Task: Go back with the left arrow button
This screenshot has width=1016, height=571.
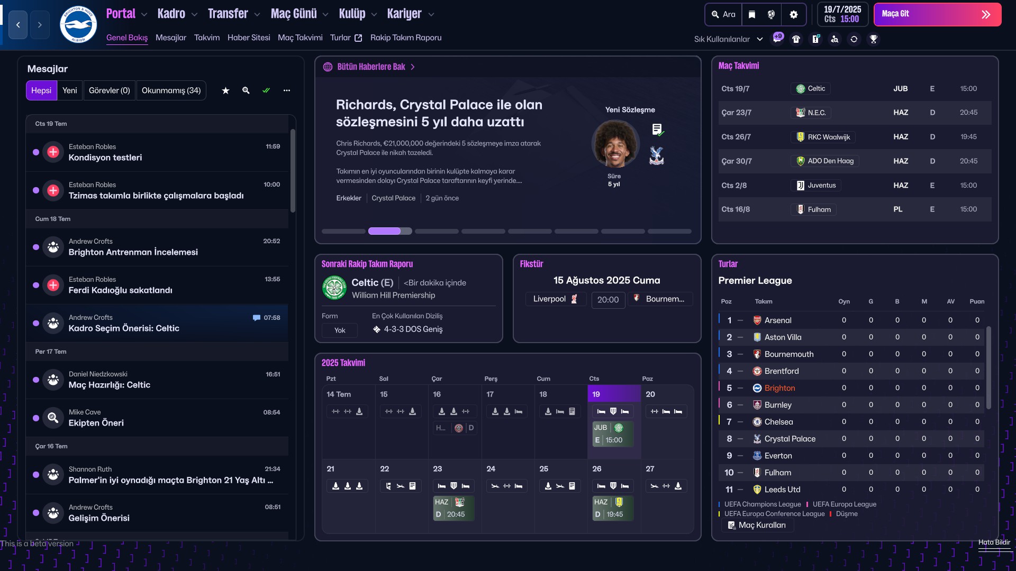Action: (x=18, y=25)
